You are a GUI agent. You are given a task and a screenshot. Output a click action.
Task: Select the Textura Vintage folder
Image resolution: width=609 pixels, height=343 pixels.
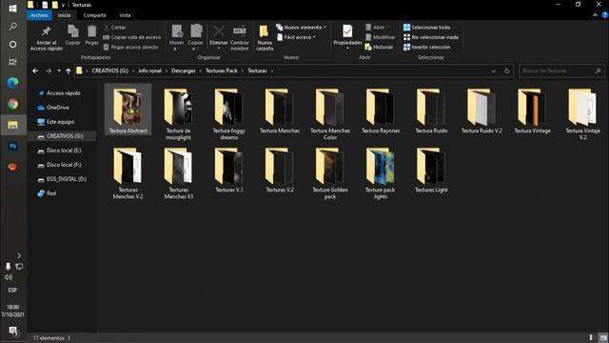[532, 111]
